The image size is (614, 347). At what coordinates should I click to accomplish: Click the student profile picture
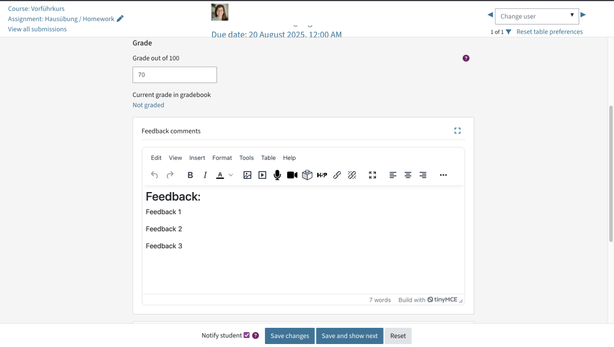click(219, 12)
